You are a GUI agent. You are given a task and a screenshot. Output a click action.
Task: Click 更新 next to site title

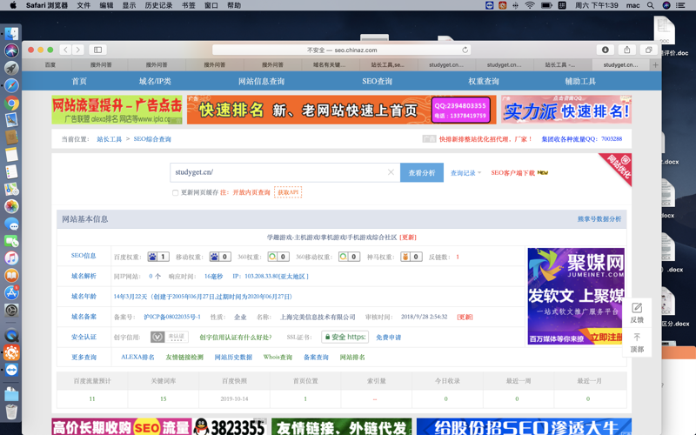coord(408,238)
